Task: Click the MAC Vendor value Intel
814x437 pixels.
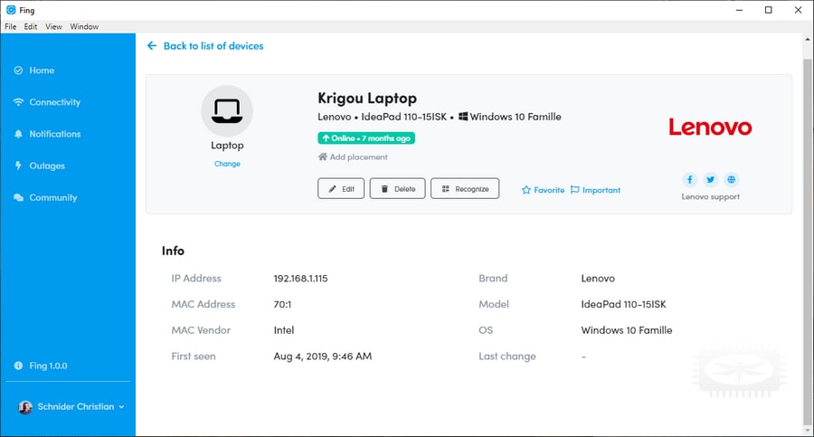Action: [x=284, y=330]
